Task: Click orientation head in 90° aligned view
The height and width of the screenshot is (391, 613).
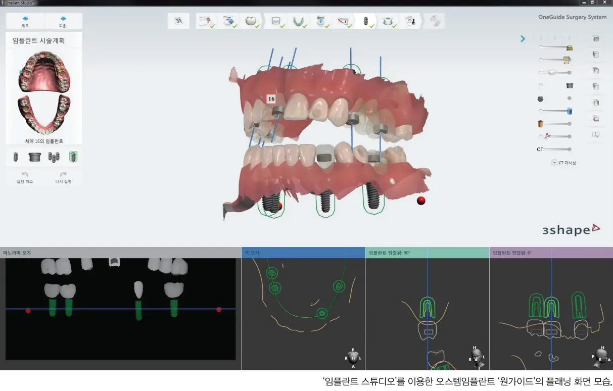Action: click(x=477, y=357)
